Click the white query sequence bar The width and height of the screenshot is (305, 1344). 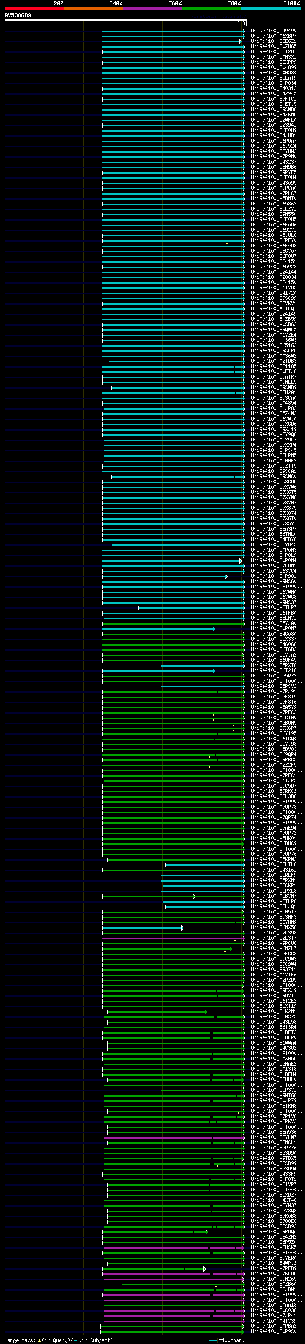[x=126, y=19]
